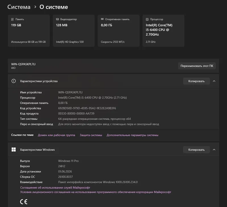Click the Имя устройства value WIN-QSPA5KPL7LI

click(70, 92)
